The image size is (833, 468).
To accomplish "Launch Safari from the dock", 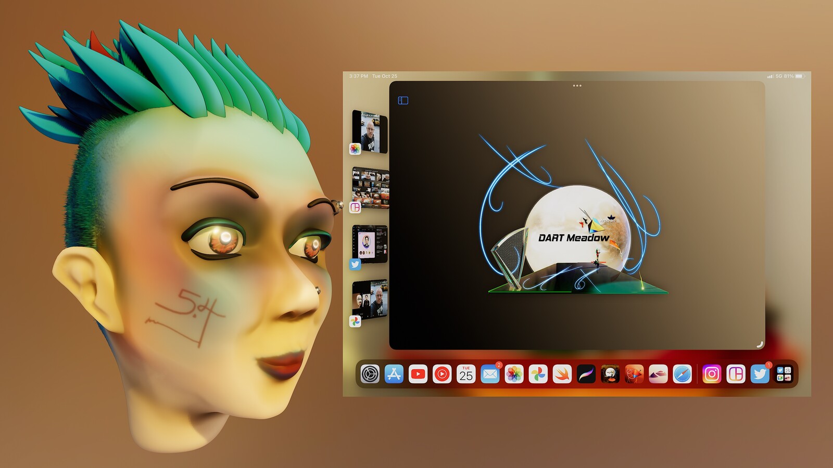I will pyautogui.click(x=682, y=374).
